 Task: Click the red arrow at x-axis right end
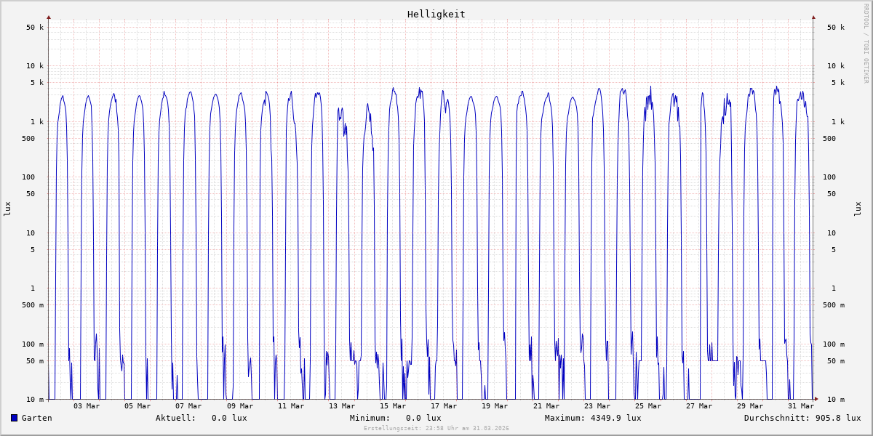[816, 399]
